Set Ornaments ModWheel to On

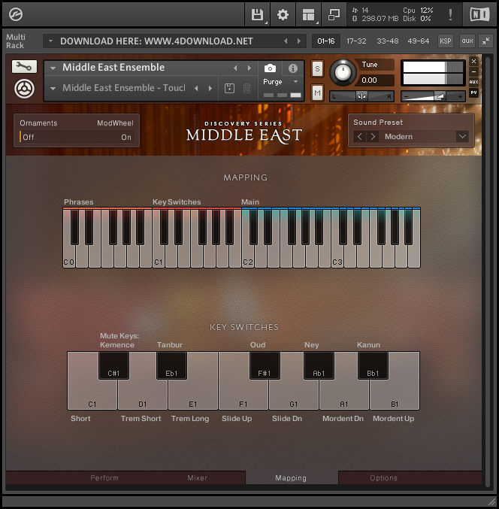(126, 138)
